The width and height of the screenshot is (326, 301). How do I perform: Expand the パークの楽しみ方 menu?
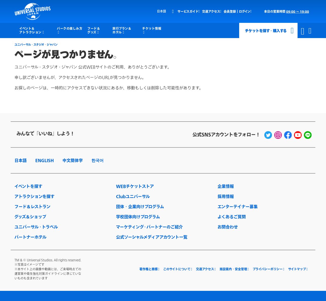tap(70, 30)
